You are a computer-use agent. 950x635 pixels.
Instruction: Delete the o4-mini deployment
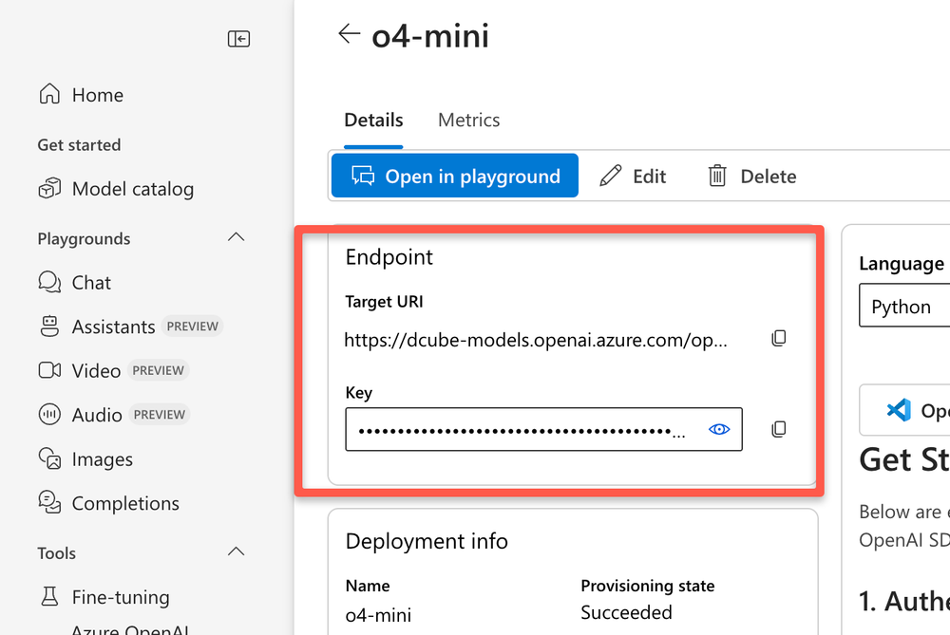coord(751,176)
